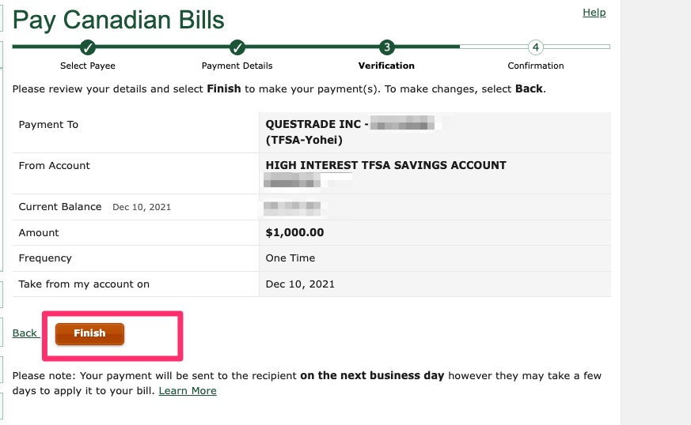
Task: Click the Pay Canadian Bills heading
Action: [x=119, y=21]
